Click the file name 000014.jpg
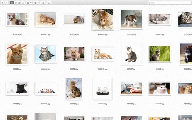Viewport: 192px width, 120px height. coord(46,69)
